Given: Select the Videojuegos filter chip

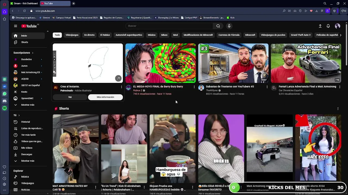Looking at the screenshot, I should click(72, 35).
